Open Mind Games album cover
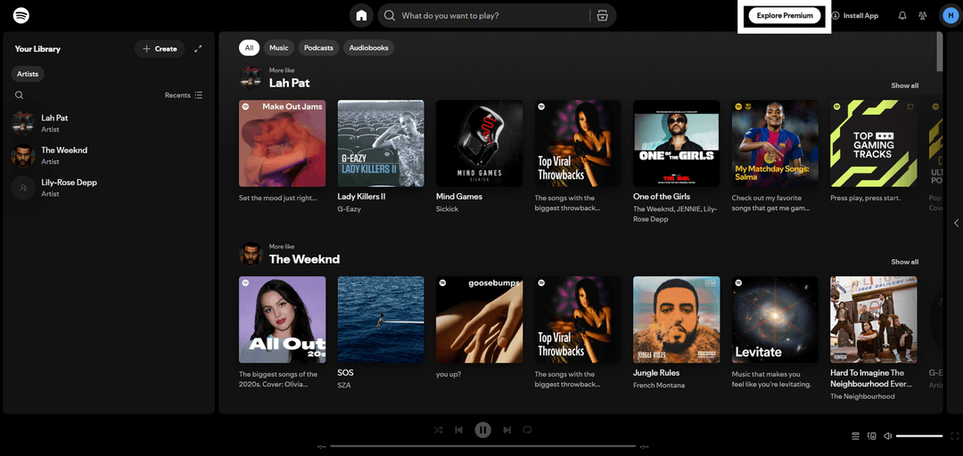 (x=479, y=143)
